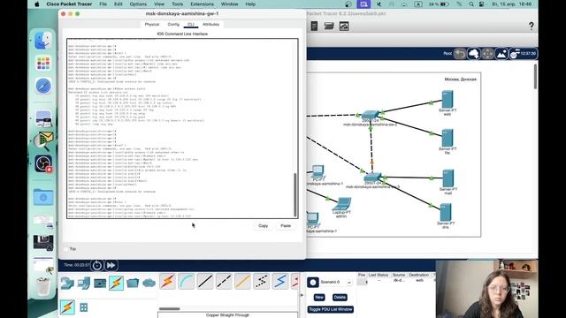Click Toggle PDU List Window button
The image size is (566, 318).
pyautogui.click(x=331, y=309)
